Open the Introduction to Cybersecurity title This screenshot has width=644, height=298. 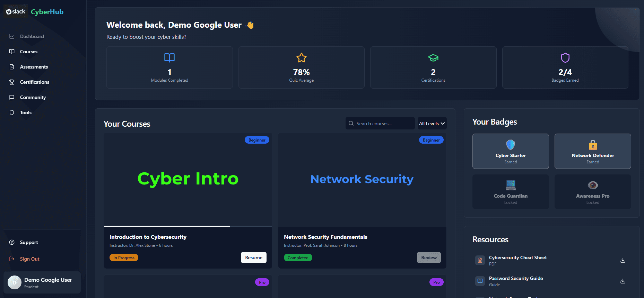click(x=148, y=237)
